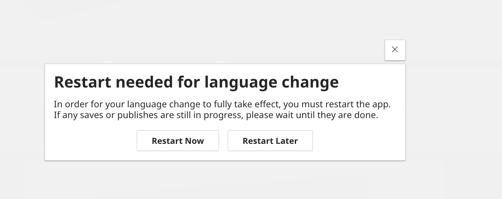Click the heading reading Restart needed
Viewport: 502px width, 199px height.
196,82
